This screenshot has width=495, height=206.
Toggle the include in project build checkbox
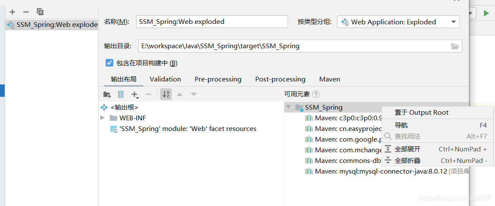[x=109, y=63]
